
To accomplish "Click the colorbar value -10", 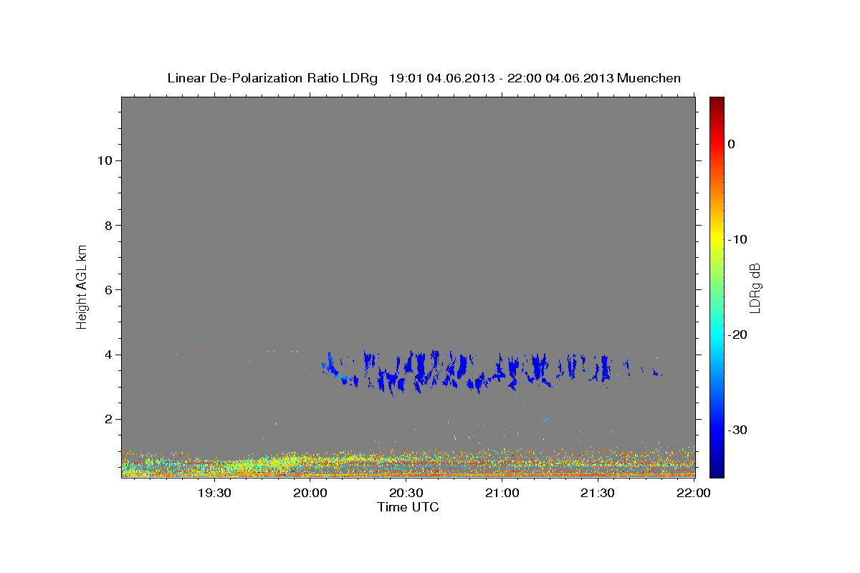I will pyautogui.click(x=738, y=239).
